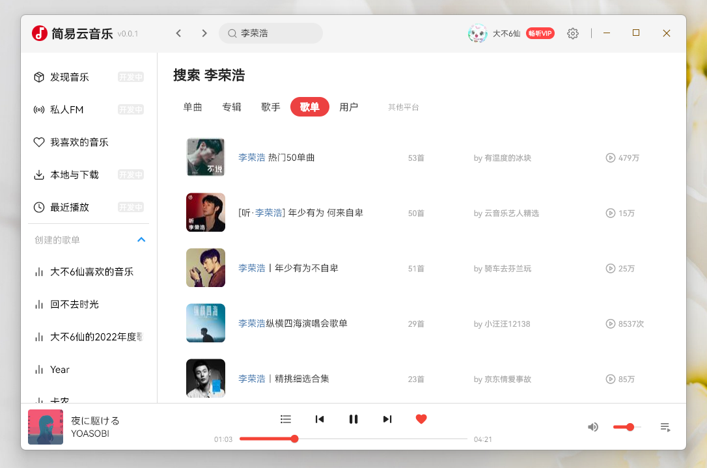The width and height of the screenshot is (707, 468).
Task: Open the now-playing album cover
Action: 46,426
